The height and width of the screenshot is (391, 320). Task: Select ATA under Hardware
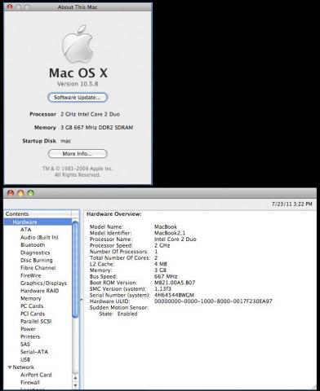[x=26, y=230]
